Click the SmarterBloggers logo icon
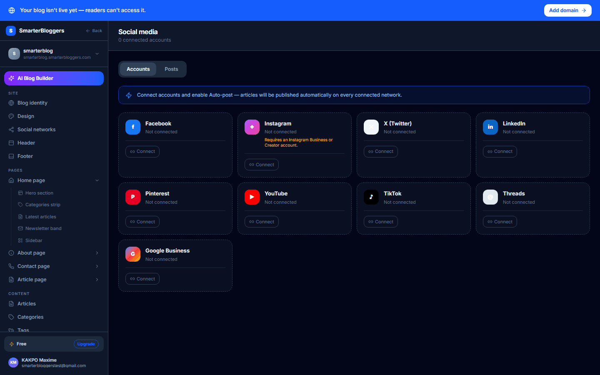This screenshot has height=375, width=600. coord(11,31)
